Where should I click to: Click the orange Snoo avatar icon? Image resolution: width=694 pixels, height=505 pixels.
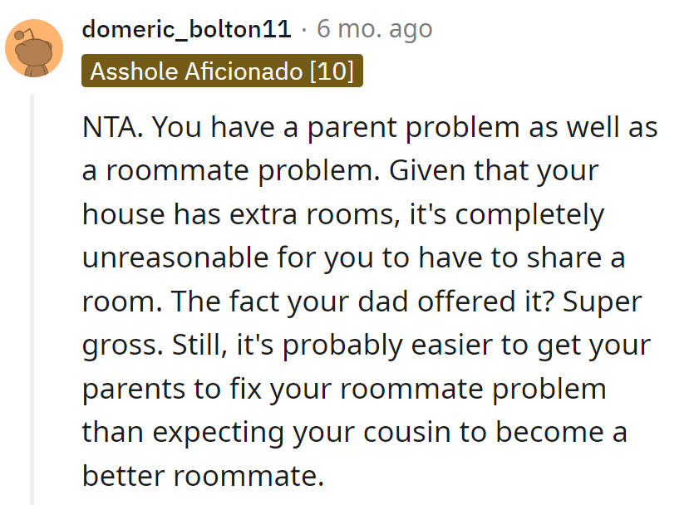(34, 48)
